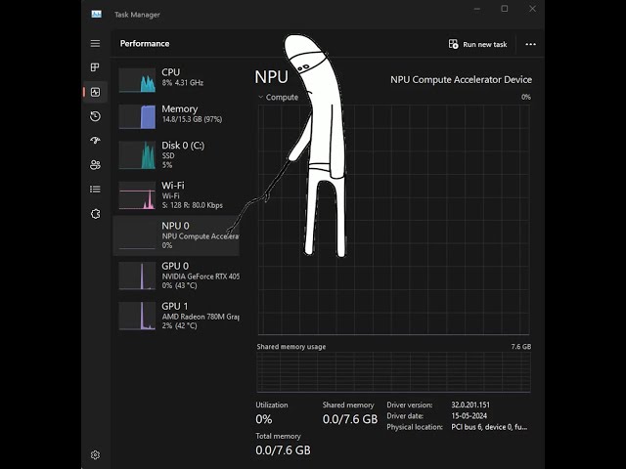The height and width of the screenshot is (469, 626).
Task: Select the Memory performance entry
Action: tap(176, 115)
